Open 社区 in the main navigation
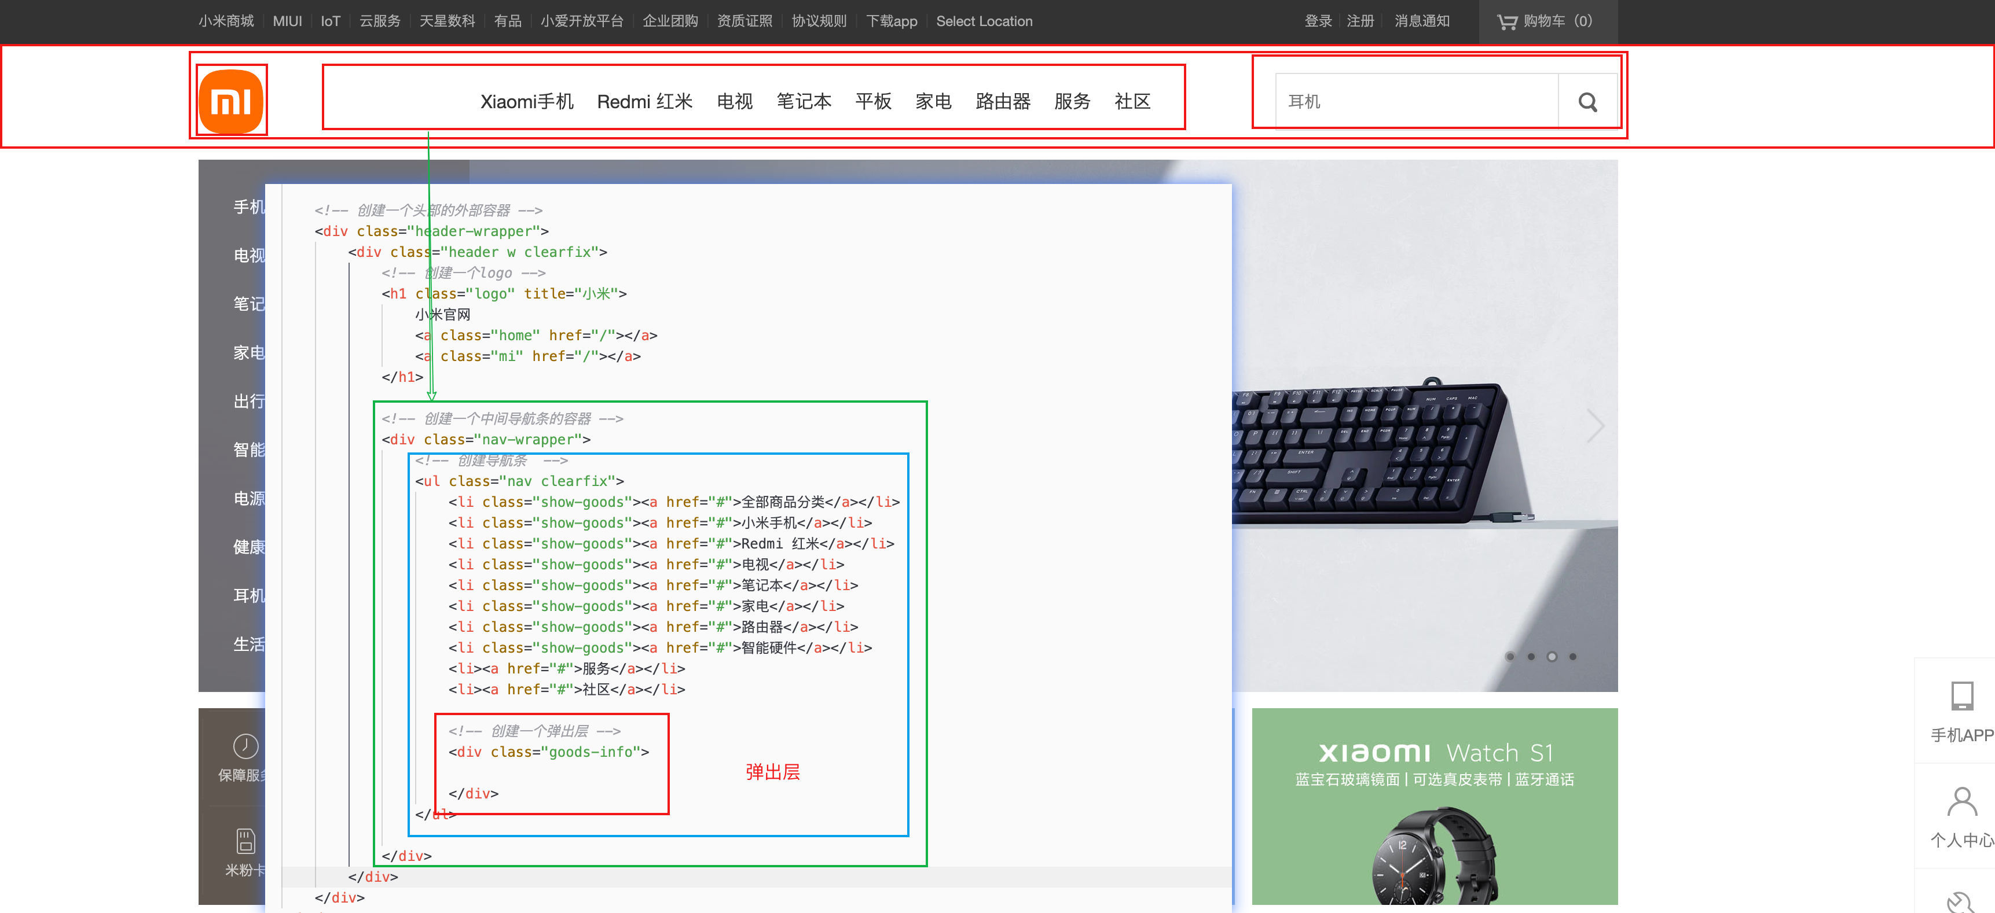The width and height of the screenshot is (1995, 913). pos(1132,101)
